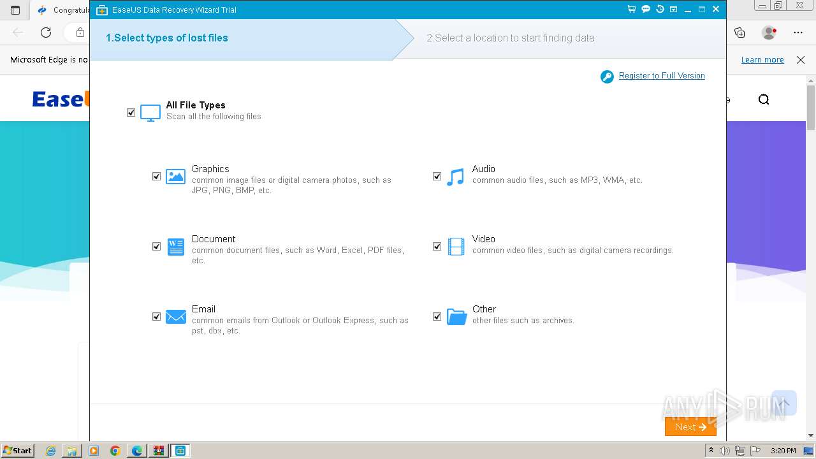Toggle the Graphics checkbox
The height and width of the screenshot is (459, 816).
tap(157, 177)
